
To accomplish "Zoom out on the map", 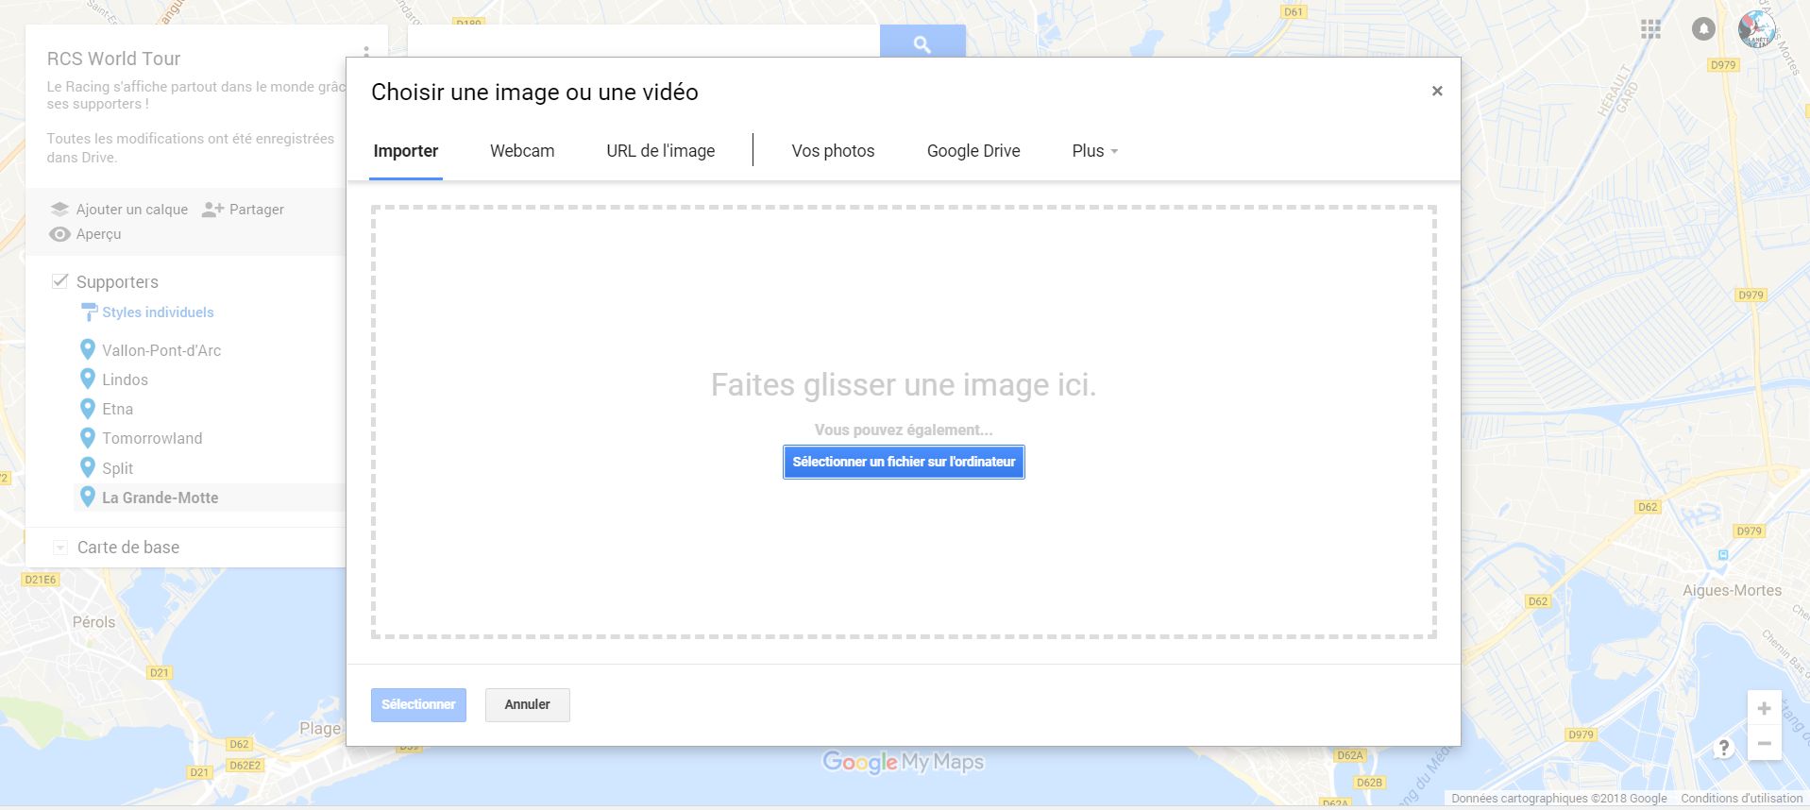I will coord(1763,744).
